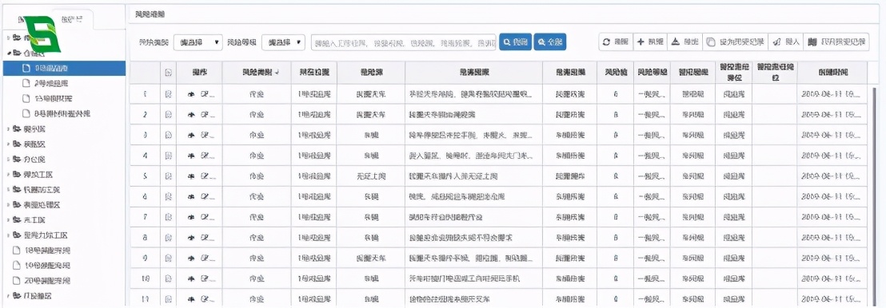Select the fourth document under the expanded folder

[56, 113]
